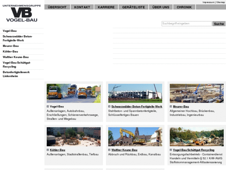Open the KONTAKT menu item
The width and height of the screenshot is (226, 170).
[x=82, y=7]
